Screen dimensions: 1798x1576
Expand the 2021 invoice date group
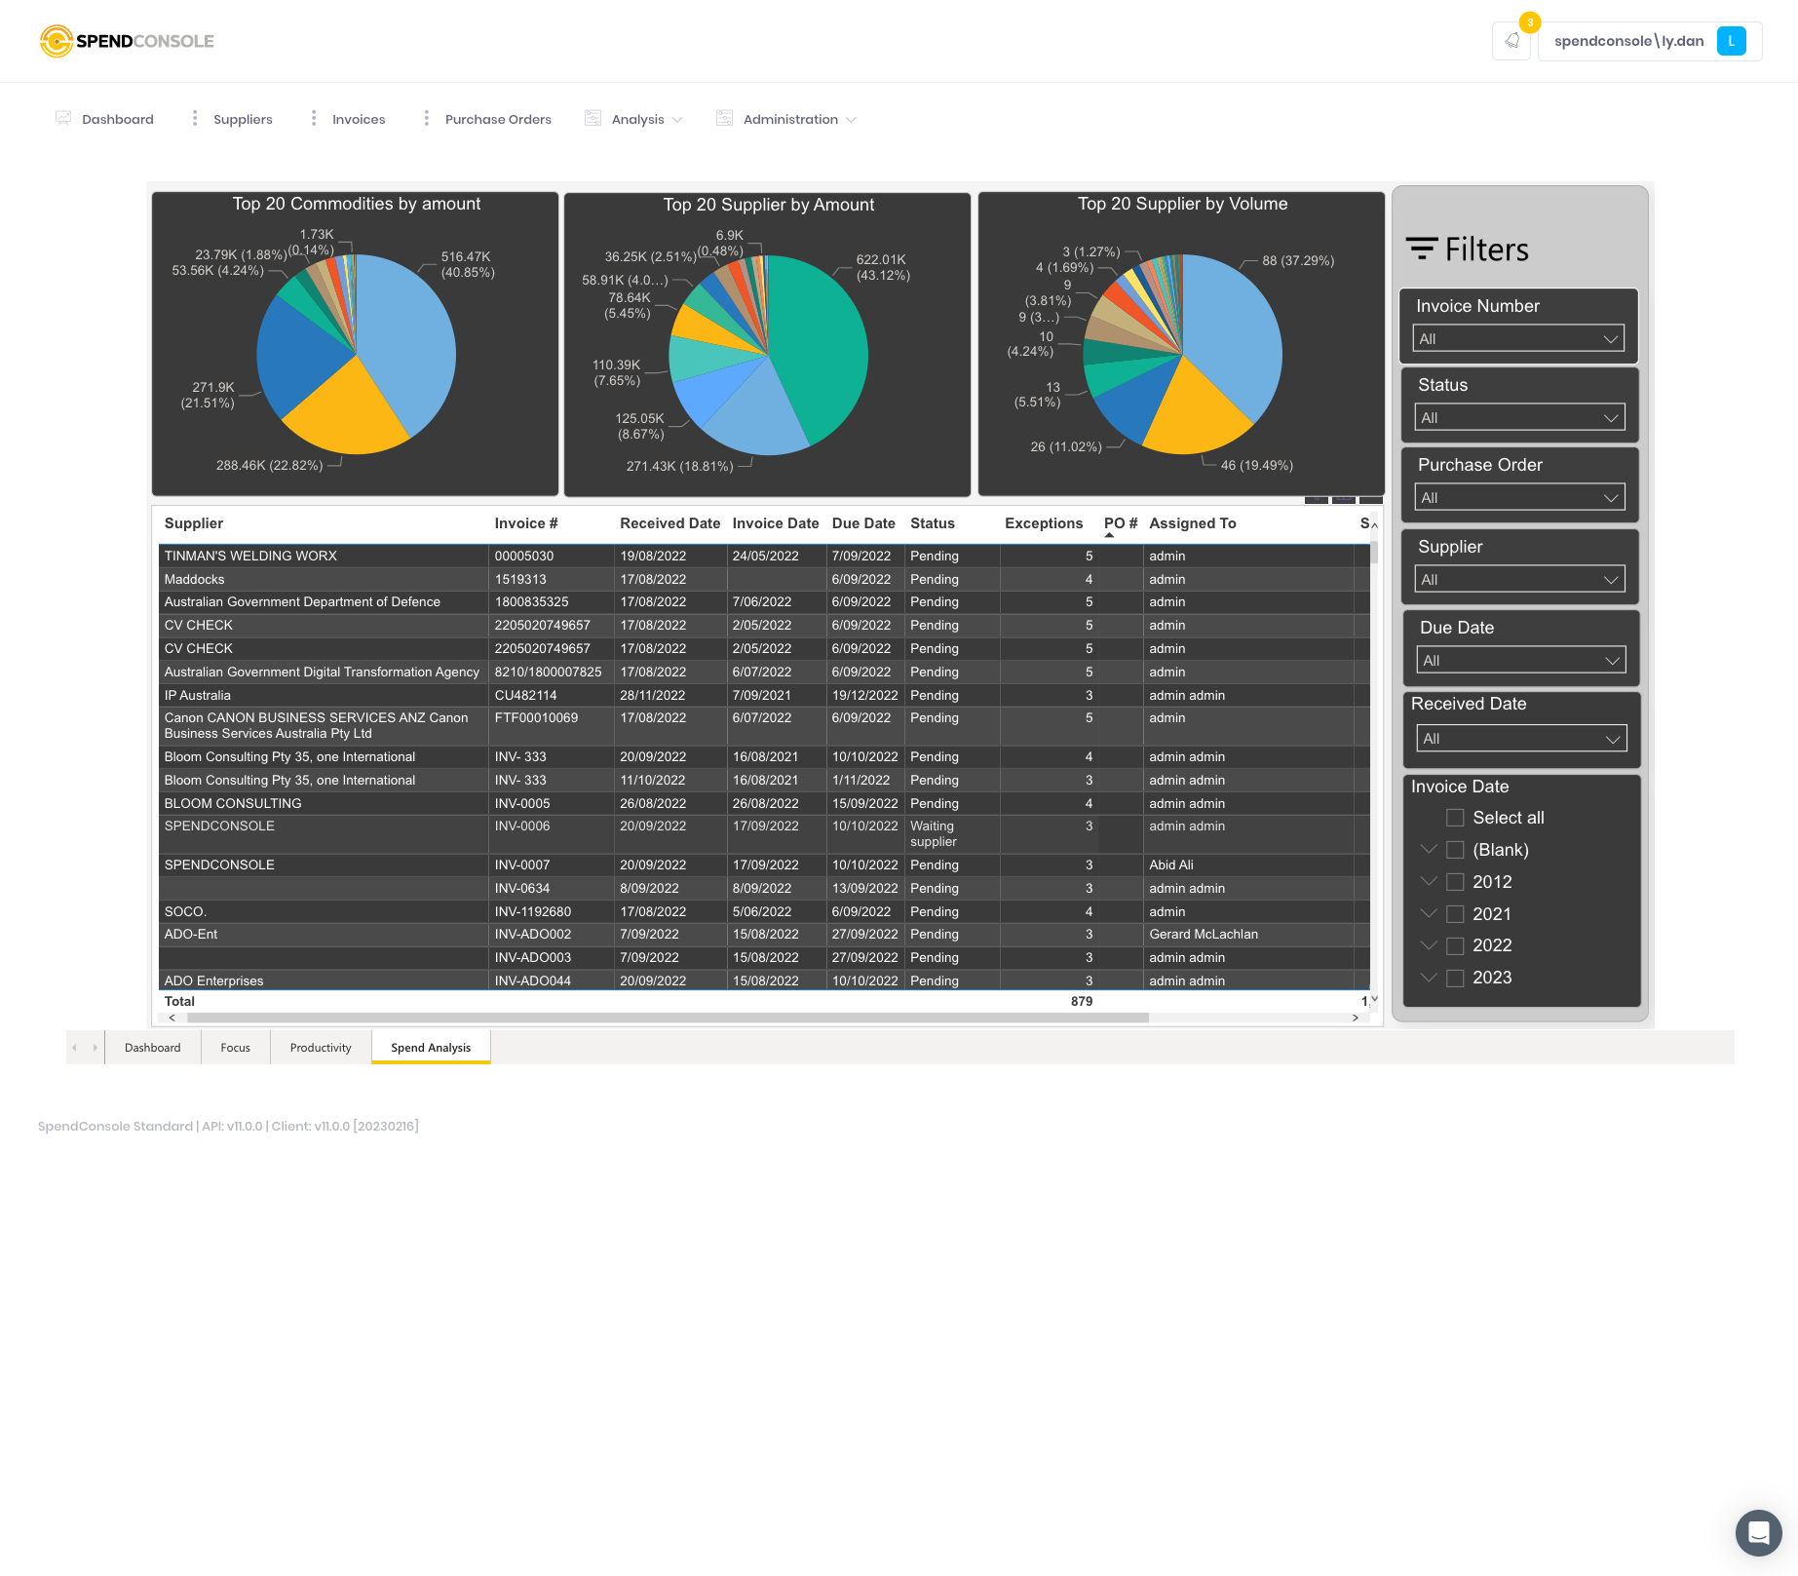point(1429,913)
